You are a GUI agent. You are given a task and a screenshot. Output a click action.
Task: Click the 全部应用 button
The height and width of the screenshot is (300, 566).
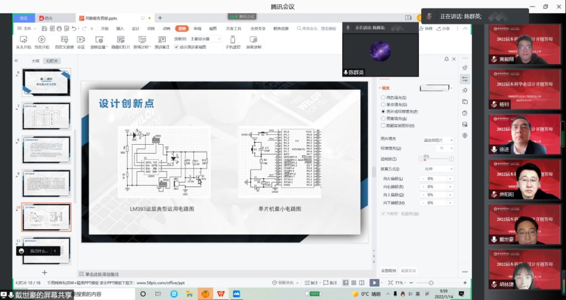coord(389,271)
